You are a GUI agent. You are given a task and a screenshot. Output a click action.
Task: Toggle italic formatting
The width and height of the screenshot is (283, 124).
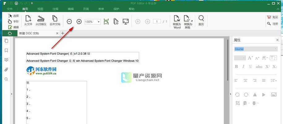(x=243, y=67)
